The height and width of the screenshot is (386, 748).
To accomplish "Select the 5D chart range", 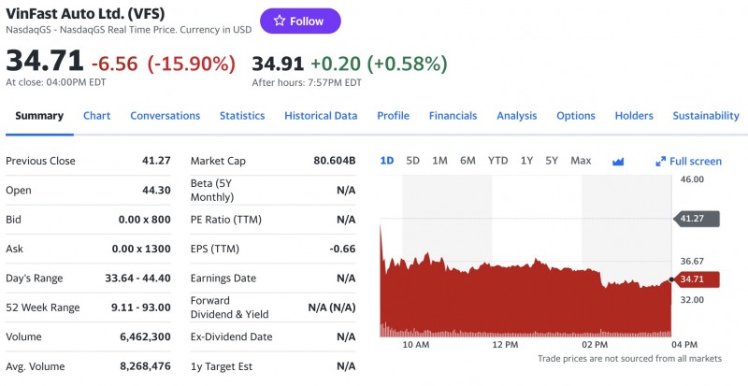I will 413,161.
